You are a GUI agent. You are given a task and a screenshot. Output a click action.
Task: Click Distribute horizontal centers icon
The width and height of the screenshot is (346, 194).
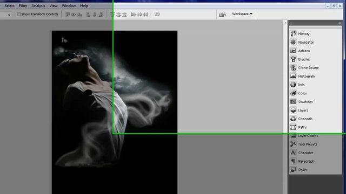(x=139, y=15)
